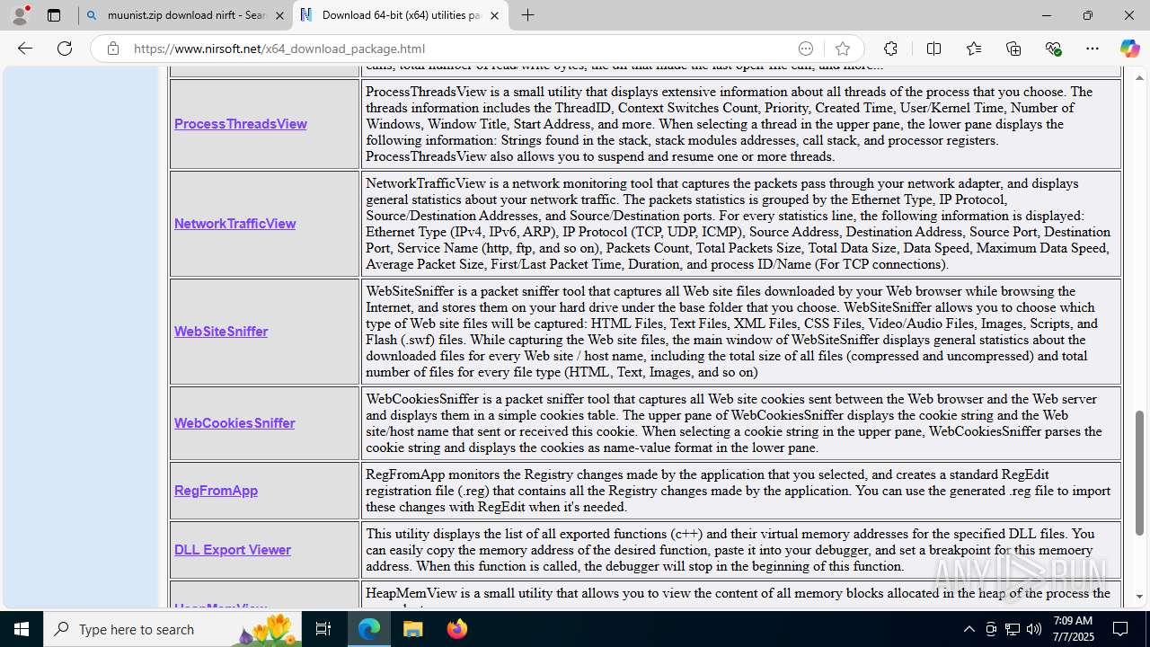
Task: Open the Extensions puzzle icon
Action: tap(890, 49)
